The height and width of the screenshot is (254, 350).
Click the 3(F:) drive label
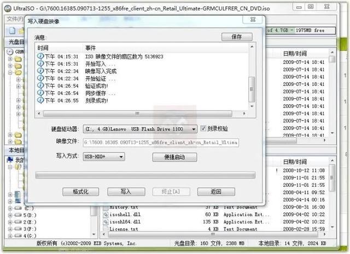[30, 229]
